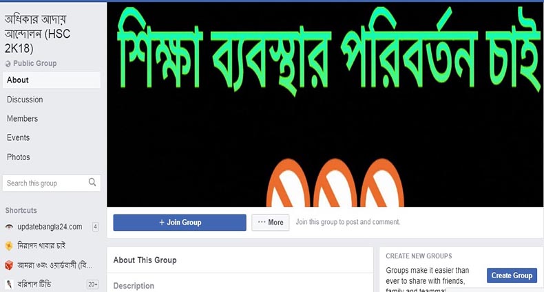
Task: Click the Search this group field
Action: [x=52, y=183]
